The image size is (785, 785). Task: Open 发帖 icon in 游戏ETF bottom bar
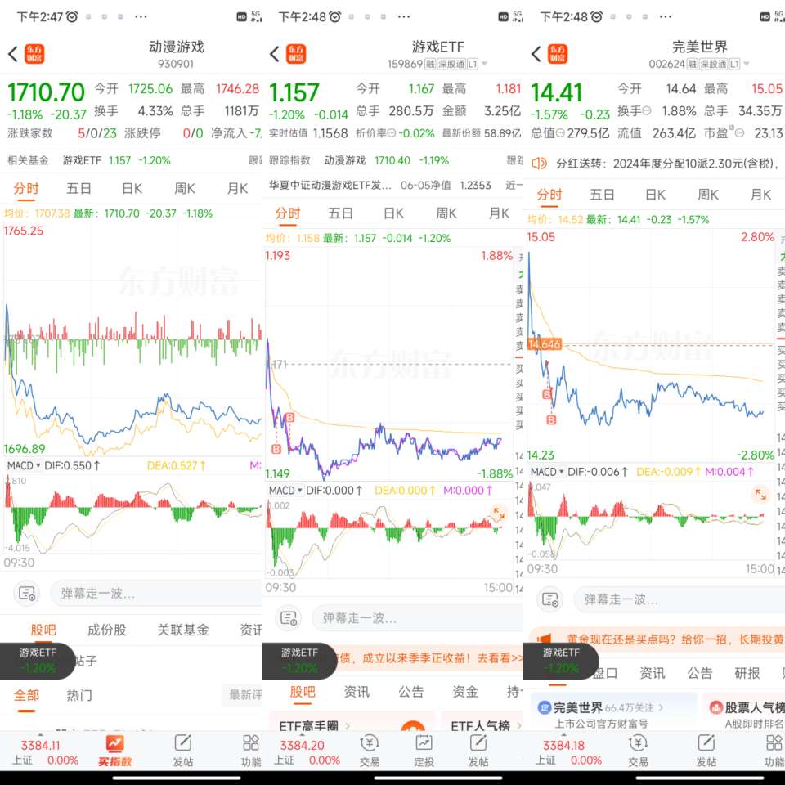(x=478, y=750)
